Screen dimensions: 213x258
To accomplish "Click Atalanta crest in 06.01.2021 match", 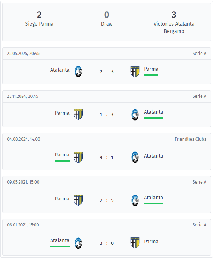I will 78,243.
